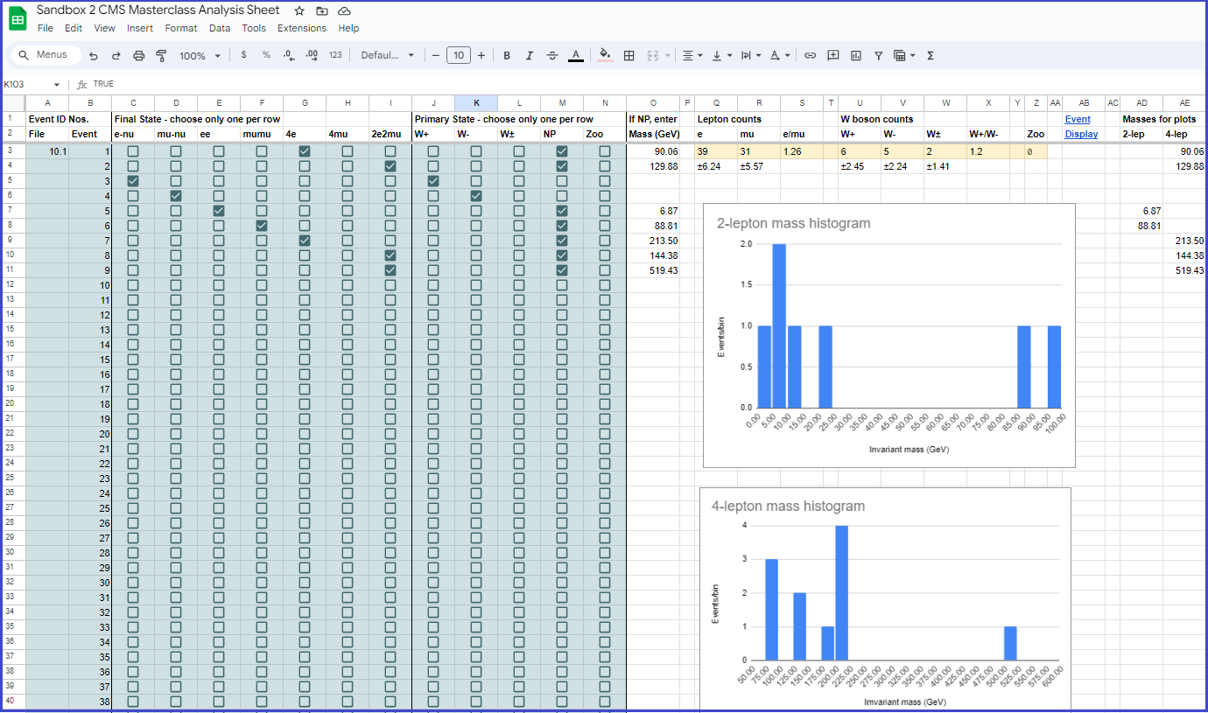Click the Insert link icon
Viewport: 1208px width, 713px height.
point(810,56)
